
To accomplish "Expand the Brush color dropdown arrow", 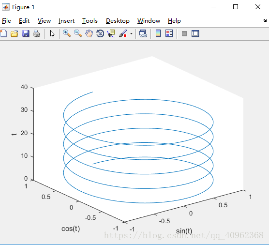I will pyautogui.click(x=131, y=33).
